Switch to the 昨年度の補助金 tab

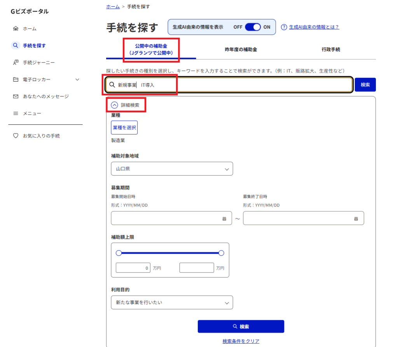tap(241, 50)
